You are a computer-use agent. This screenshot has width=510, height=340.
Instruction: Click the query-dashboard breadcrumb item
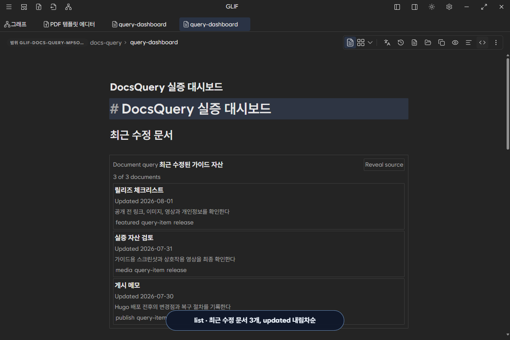click(154, 42)
